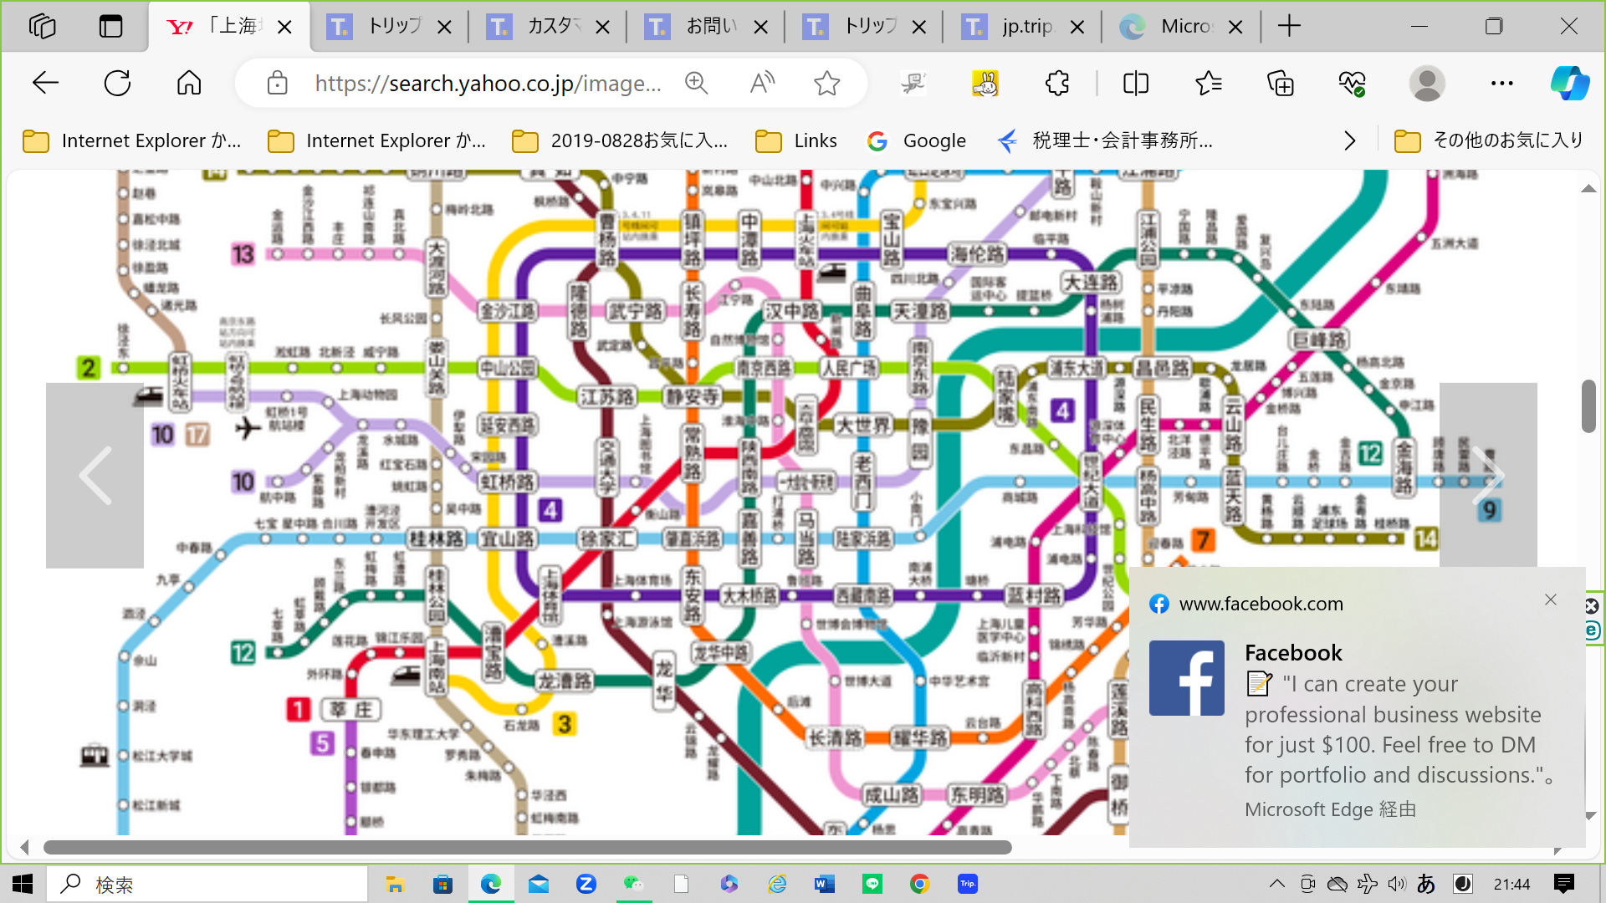Open the Extensions puzzle icon

pos(1057,84)
